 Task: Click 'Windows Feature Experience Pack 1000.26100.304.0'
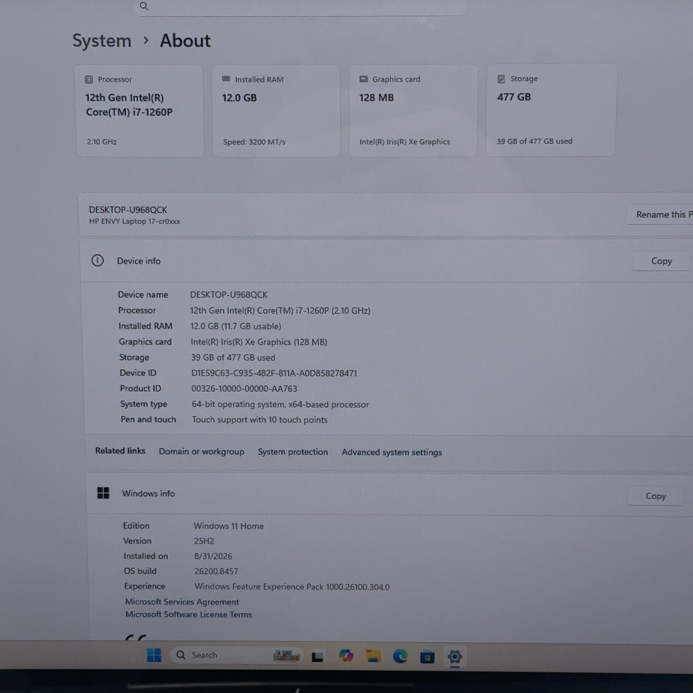[292, 587]
